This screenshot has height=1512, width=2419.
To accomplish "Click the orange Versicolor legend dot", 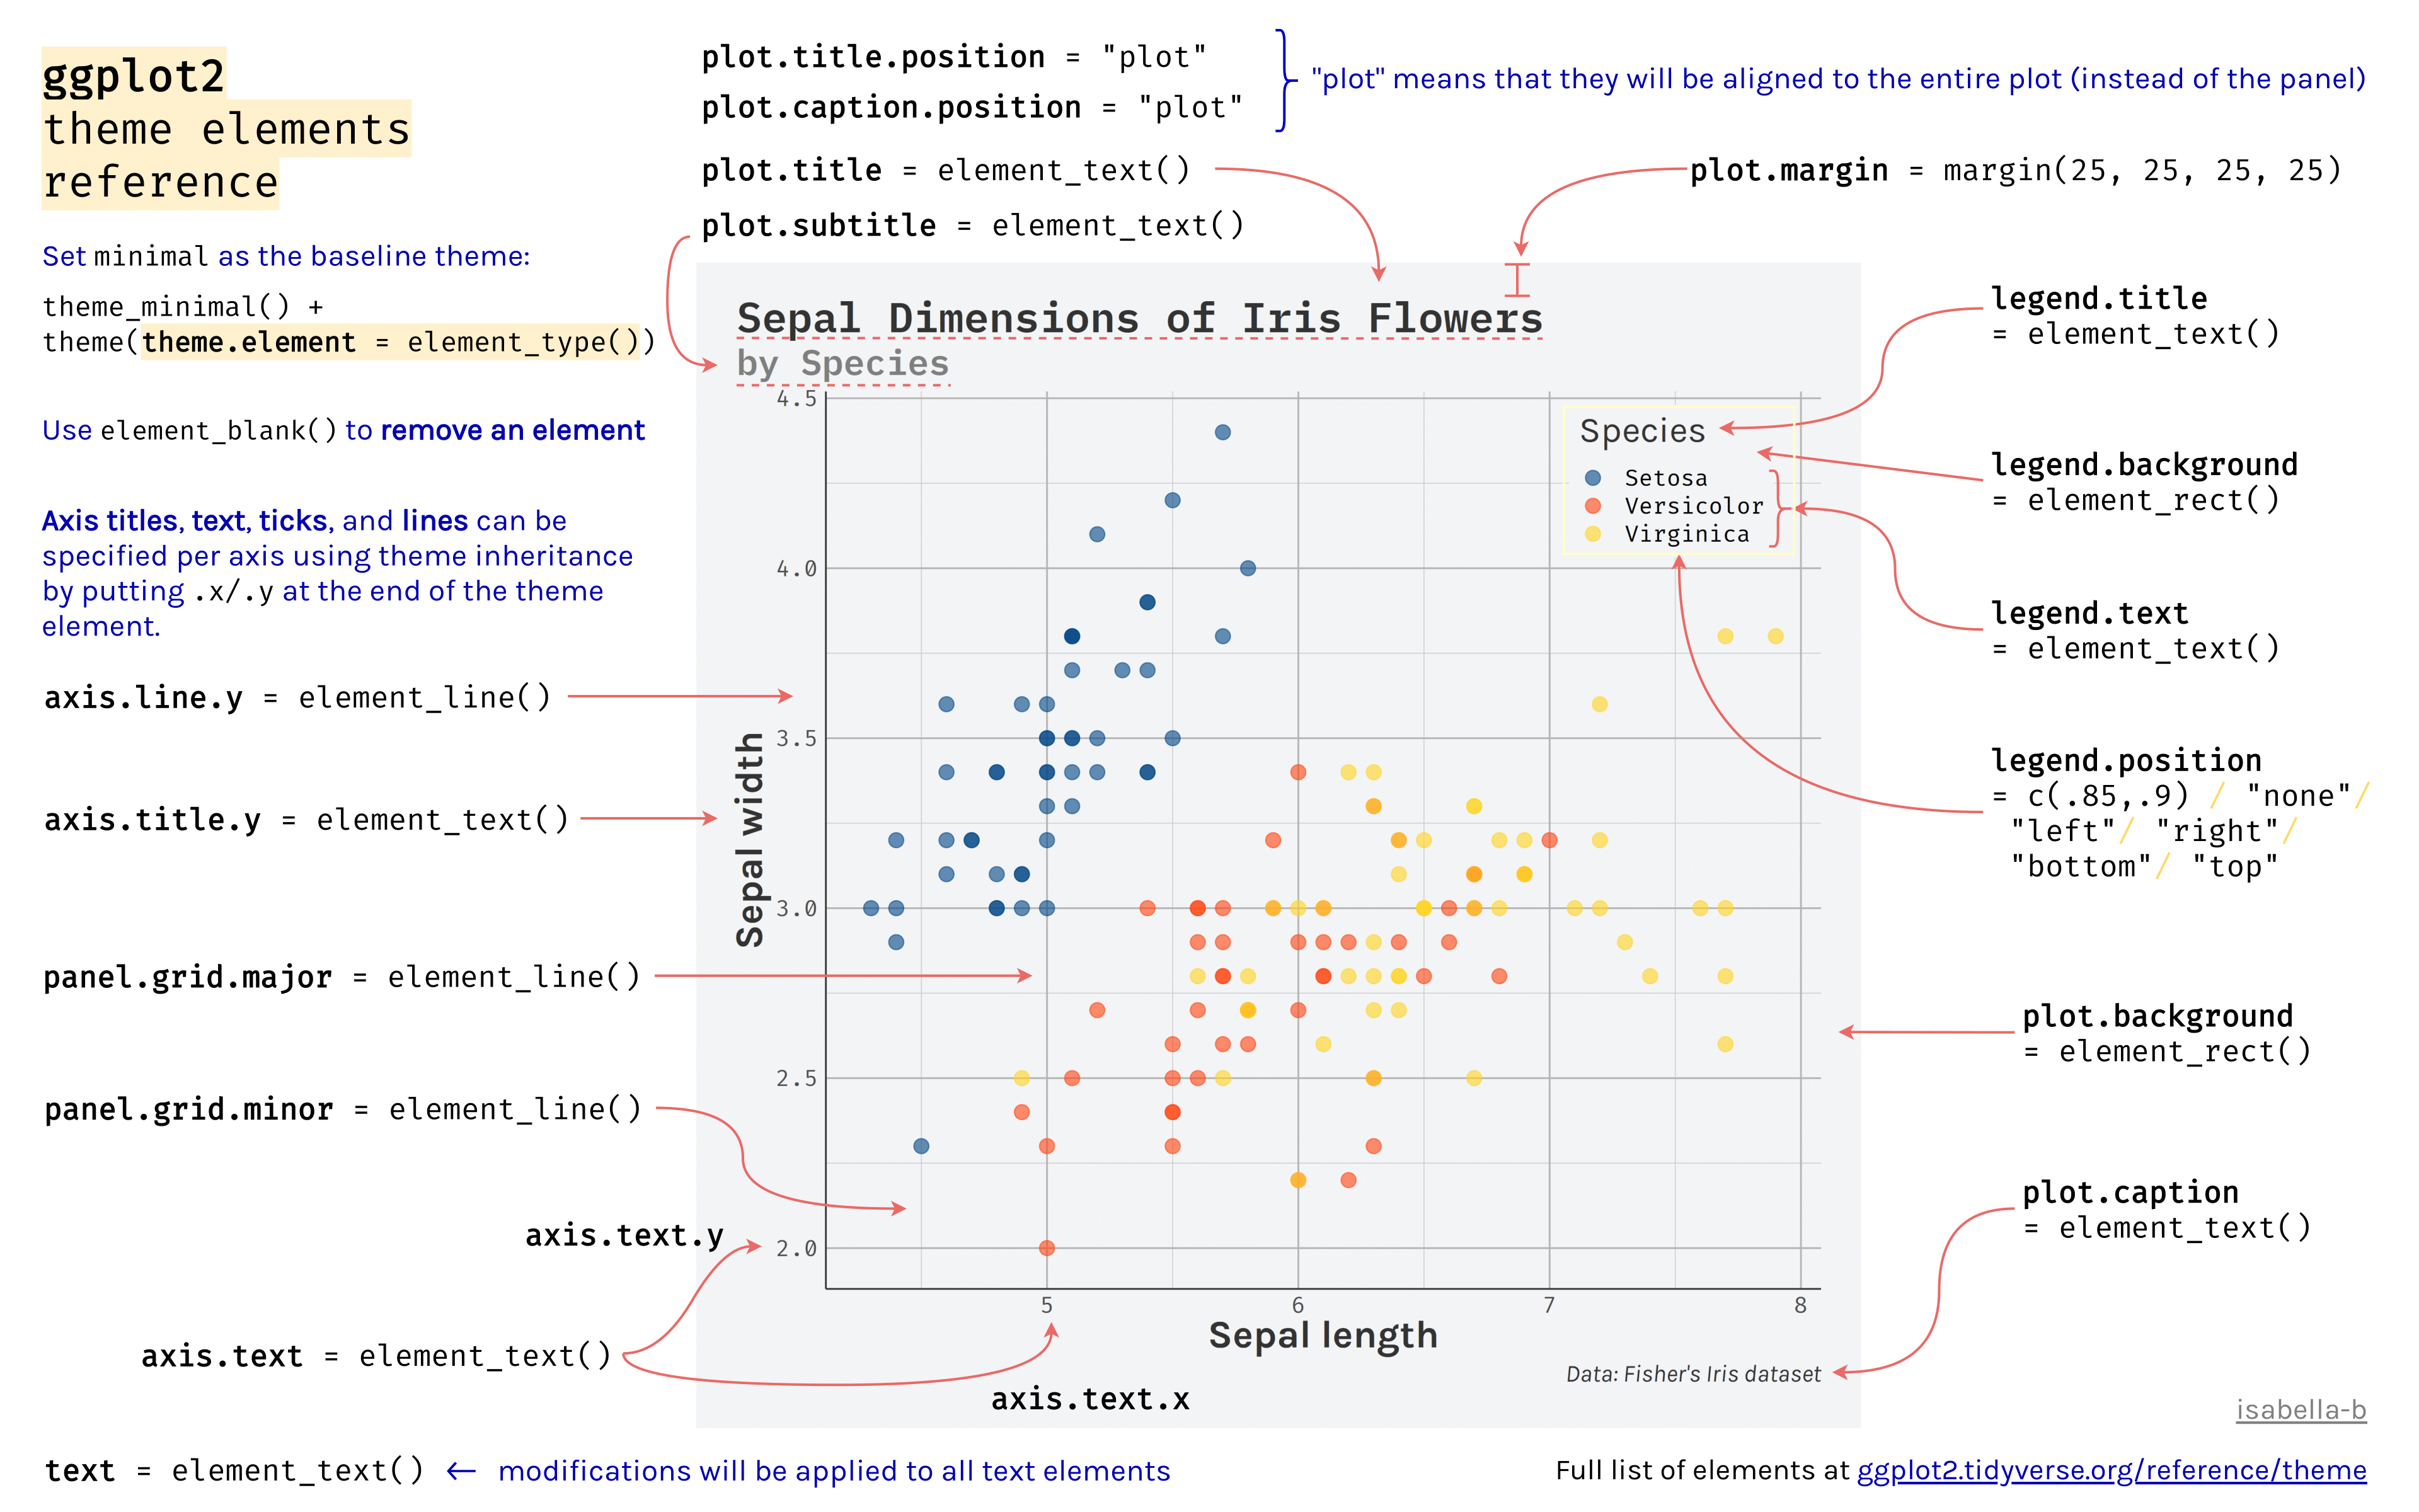I will [1593, 506].
